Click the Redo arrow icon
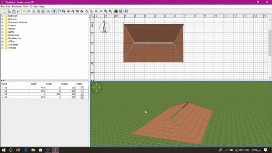The height and width of the screenshot is (153, 272). tap(29, 11)
